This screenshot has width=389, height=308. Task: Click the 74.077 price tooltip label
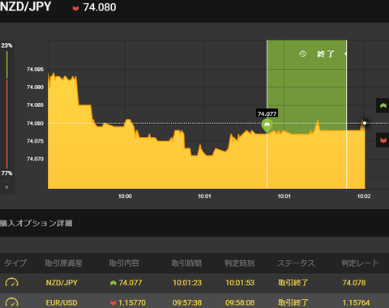click(267, 113)
